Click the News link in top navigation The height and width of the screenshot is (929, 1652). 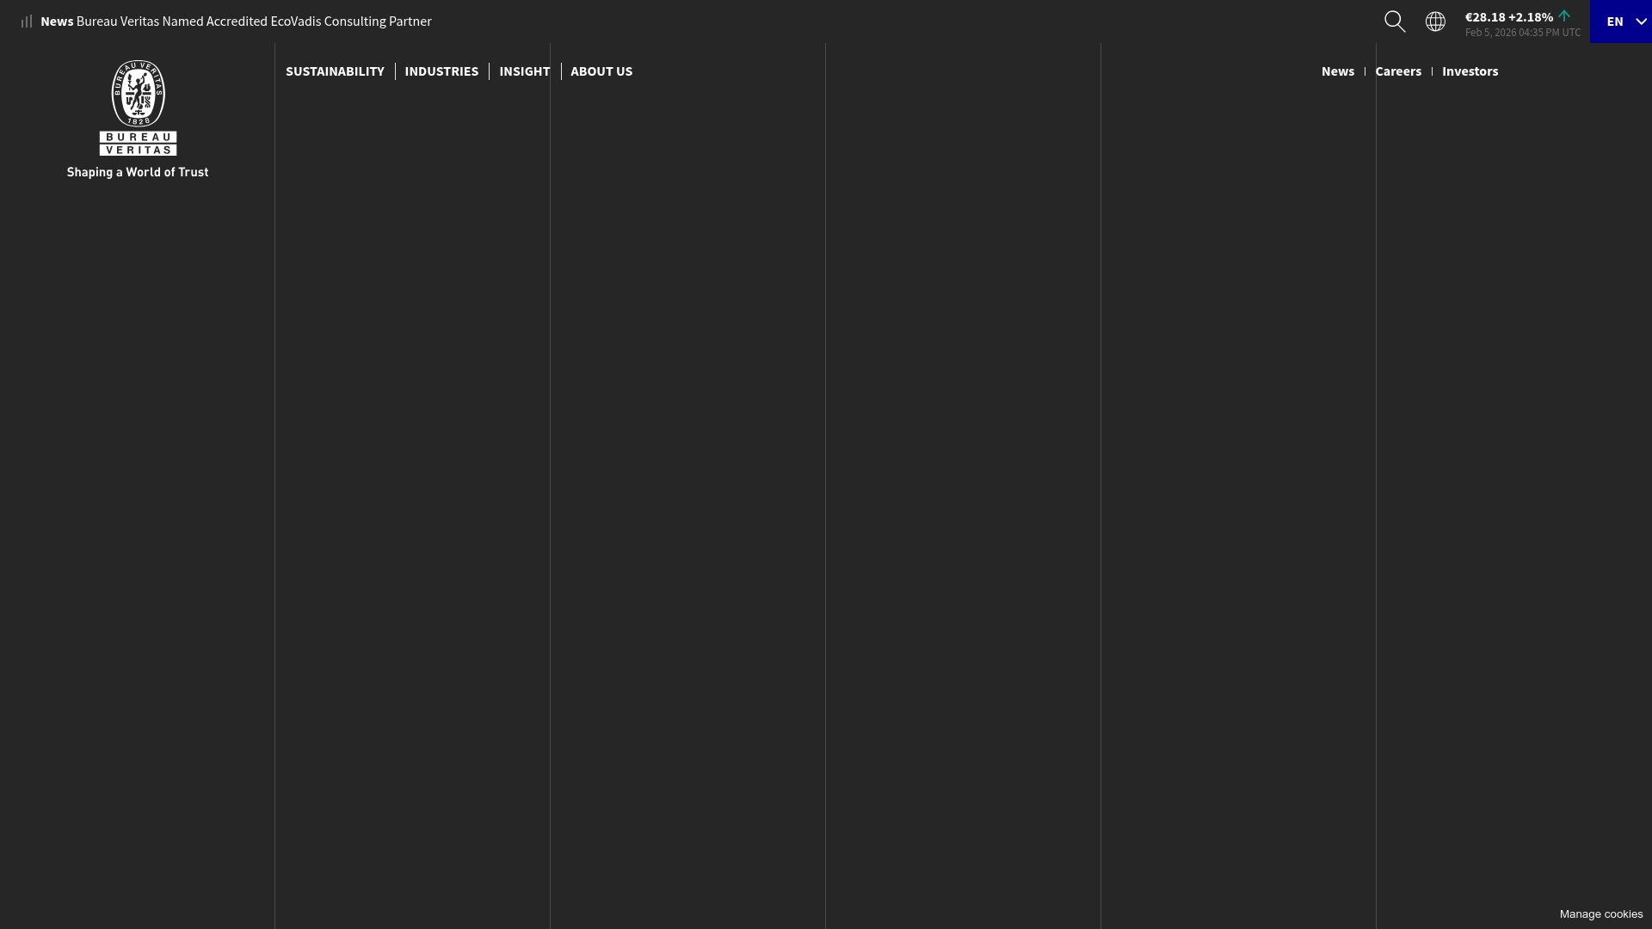coord(1338,71)
